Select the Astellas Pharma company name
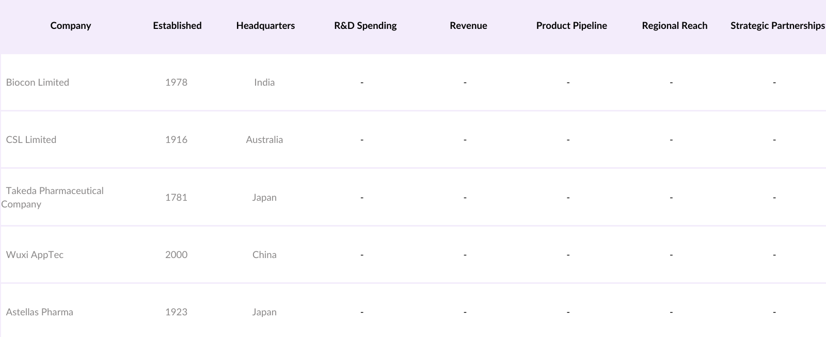 40,312
